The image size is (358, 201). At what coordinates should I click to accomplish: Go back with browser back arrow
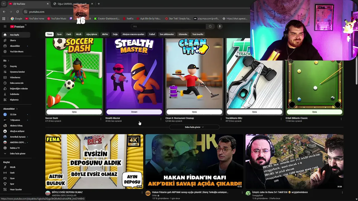coord(4,12)
